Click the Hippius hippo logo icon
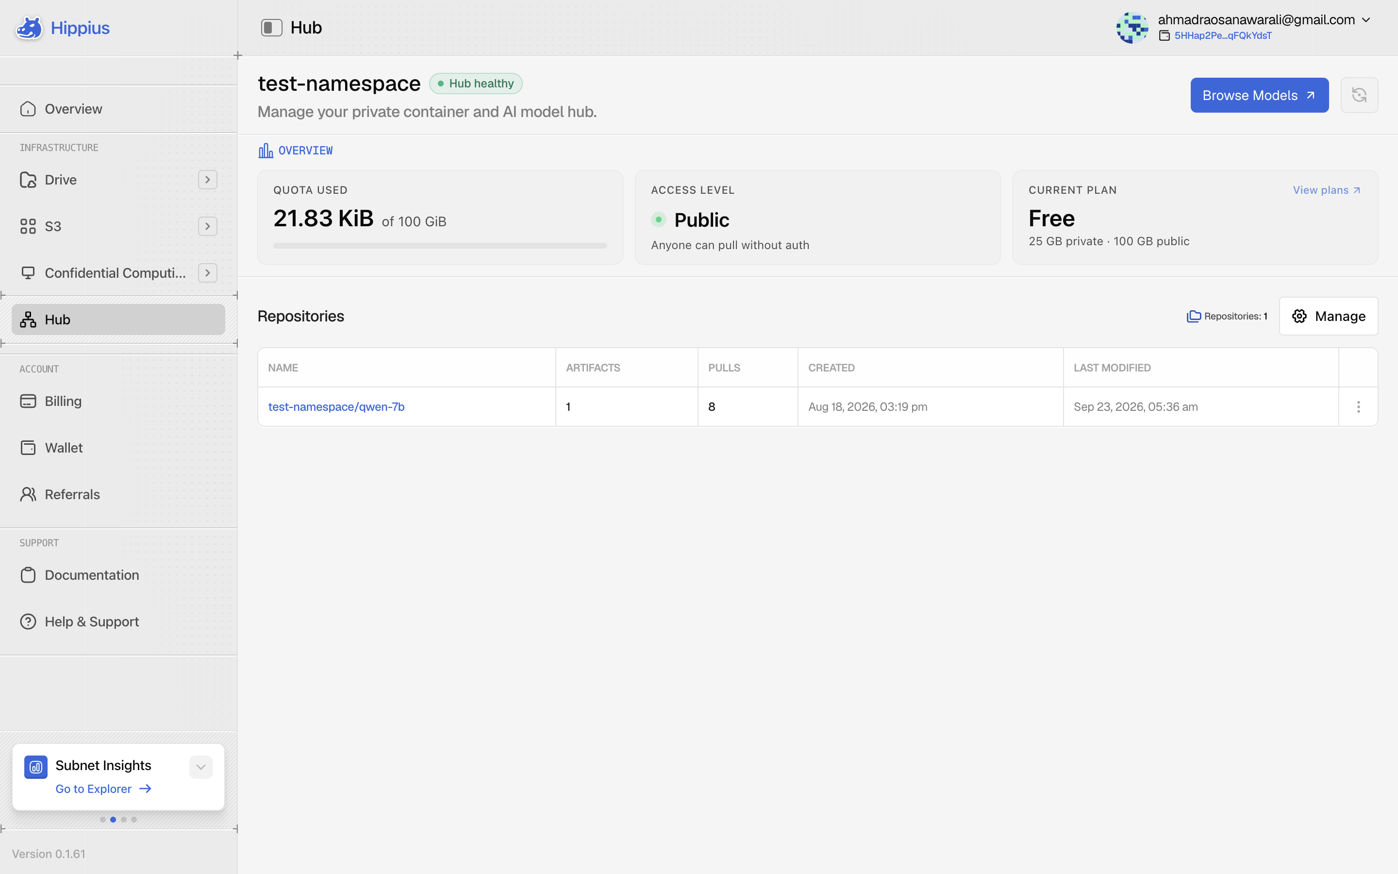 [29, 28]
